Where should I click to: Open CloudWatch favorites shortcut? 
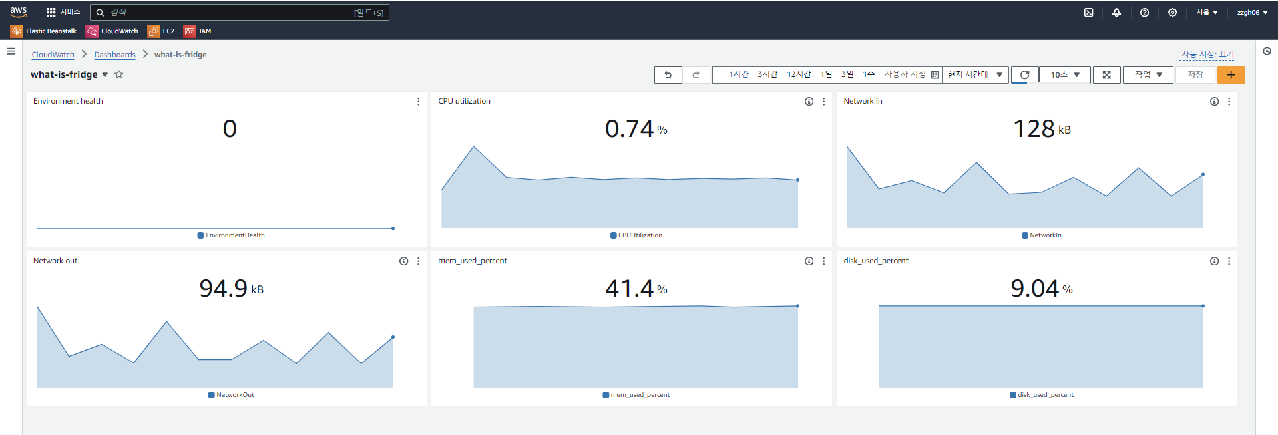click(x=112, y=31)
